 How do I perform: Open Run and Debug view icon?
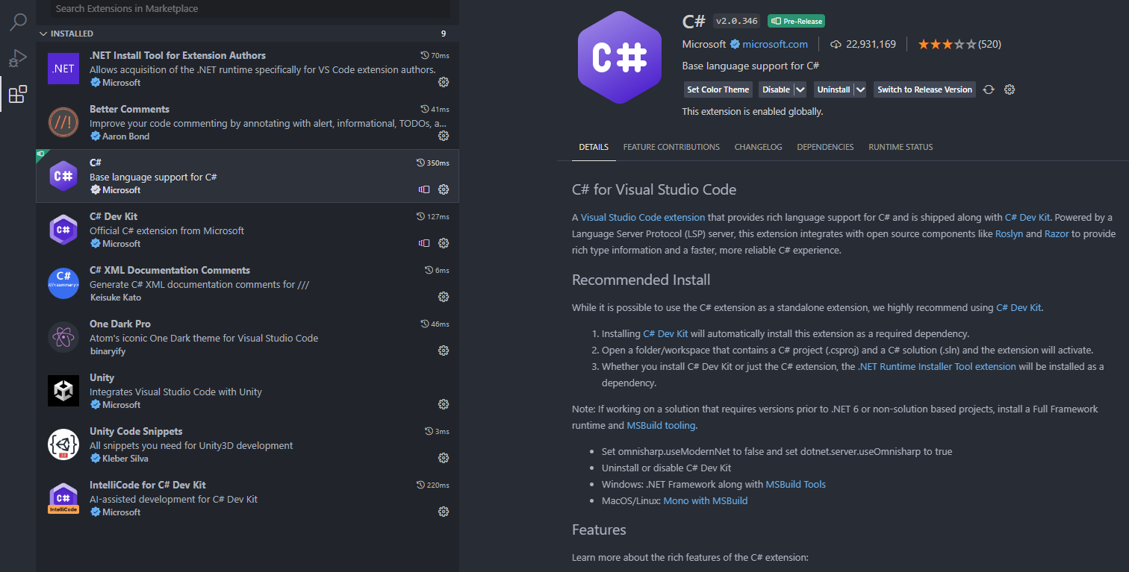click(18, 58)
